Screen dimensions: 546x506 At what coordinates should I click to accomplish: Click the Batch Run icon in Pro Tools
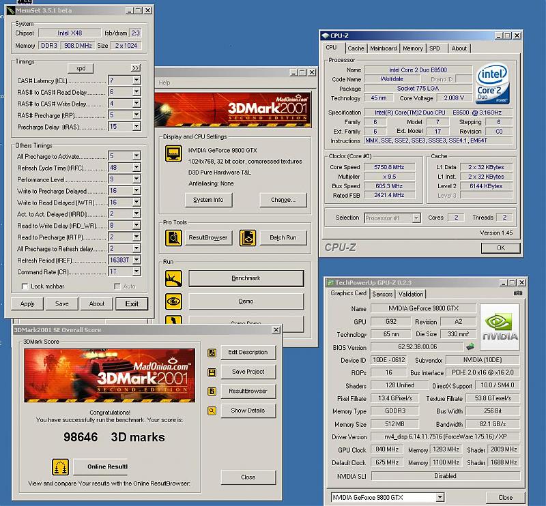pyautogui.click(x=248, y=237)
